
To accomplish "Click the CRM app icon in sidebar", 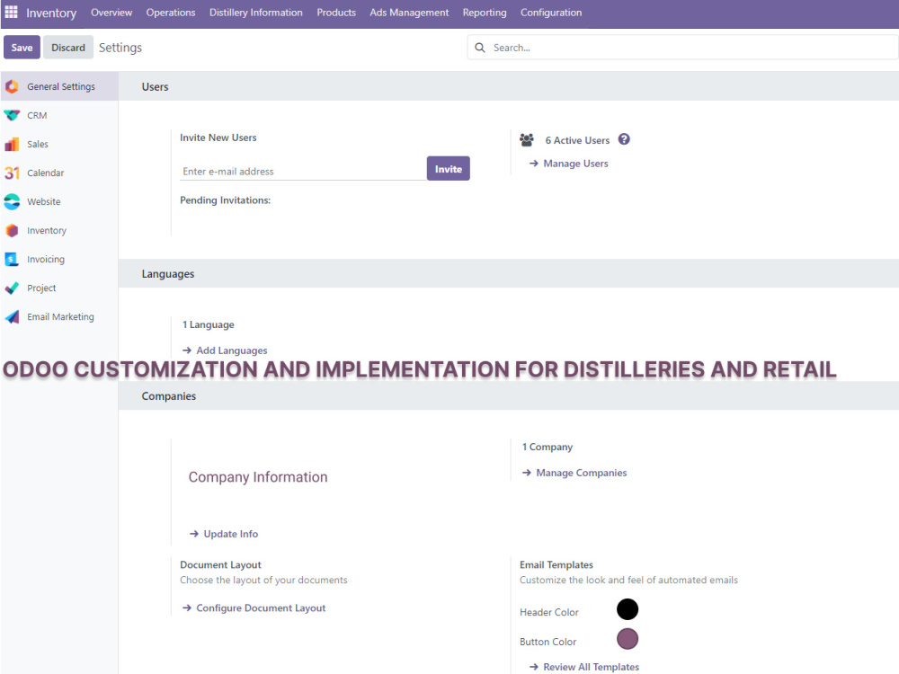I will pyautogui.click(x=12, y=115).
